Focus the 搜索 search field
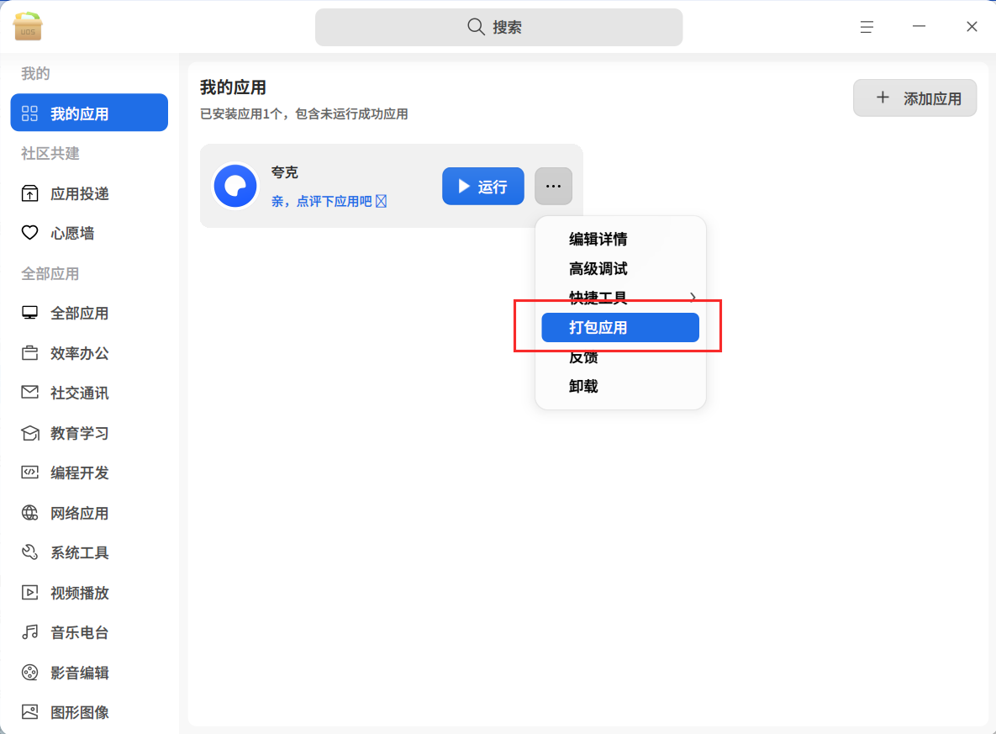 (498, 28)
